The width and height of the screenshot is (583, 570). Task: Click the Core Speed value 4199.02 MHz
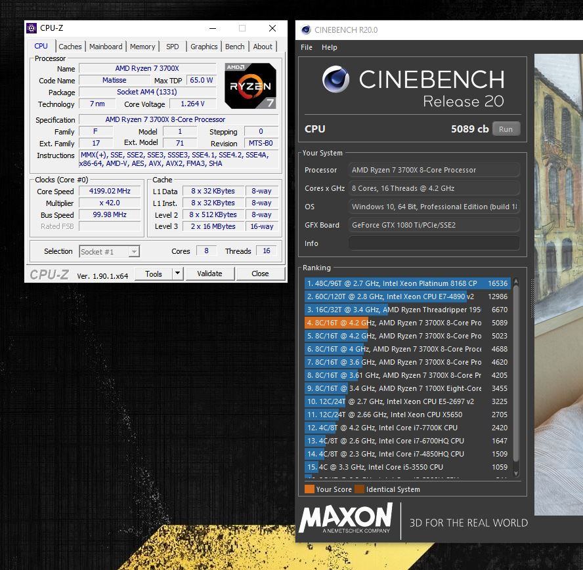tap(110, 191)
